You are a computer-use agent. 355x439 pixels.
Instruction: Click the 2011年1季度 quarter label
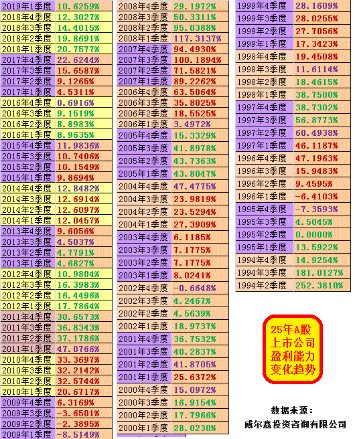(x=27, y=349)
